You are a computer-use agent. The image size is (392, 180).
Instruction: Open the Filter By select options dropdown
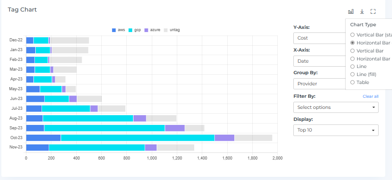coord(336,107)
